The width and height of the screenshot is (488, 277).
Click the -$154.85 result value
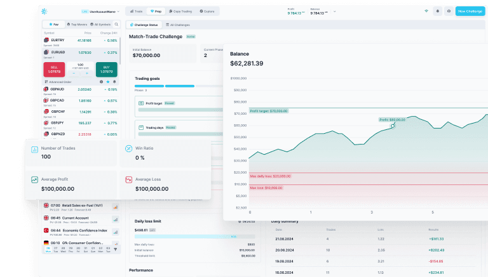pyautogui.click(x=436, y=261)
